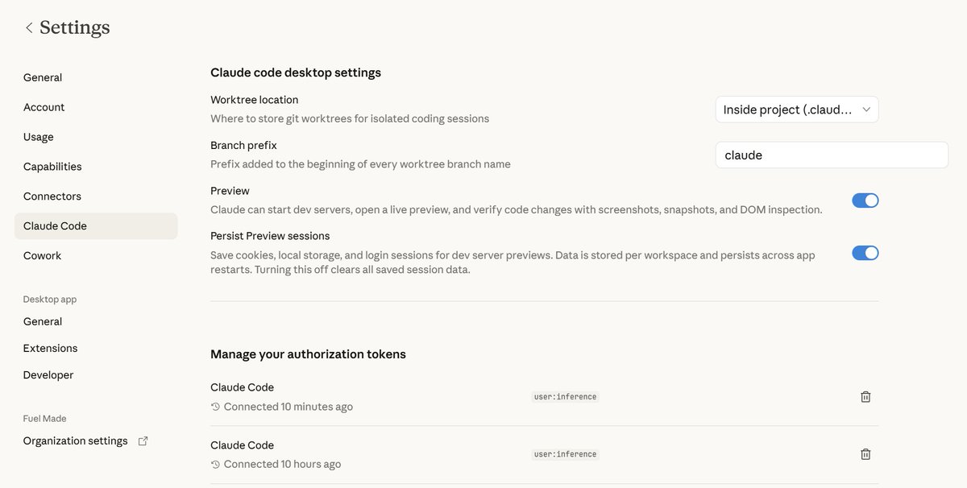
Task: Click the external link icon beside Organization settings
Action: tap(143, 441)
